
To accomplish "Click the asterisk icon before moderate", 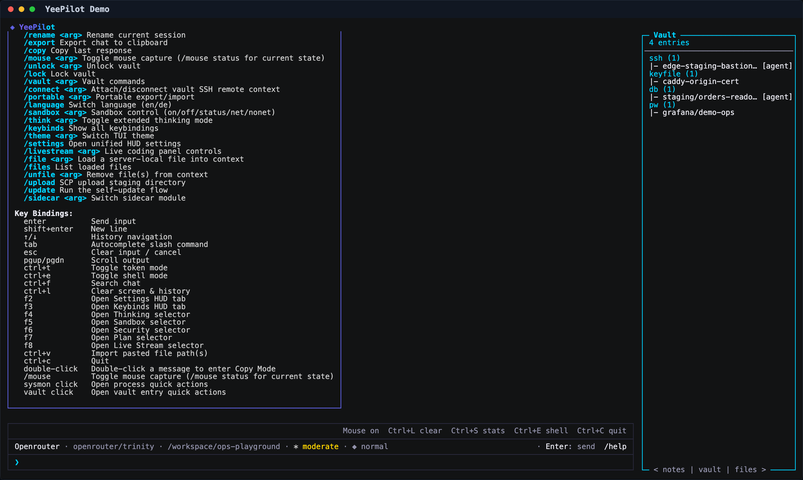I will pyautogui.click(x=296, y=447).
